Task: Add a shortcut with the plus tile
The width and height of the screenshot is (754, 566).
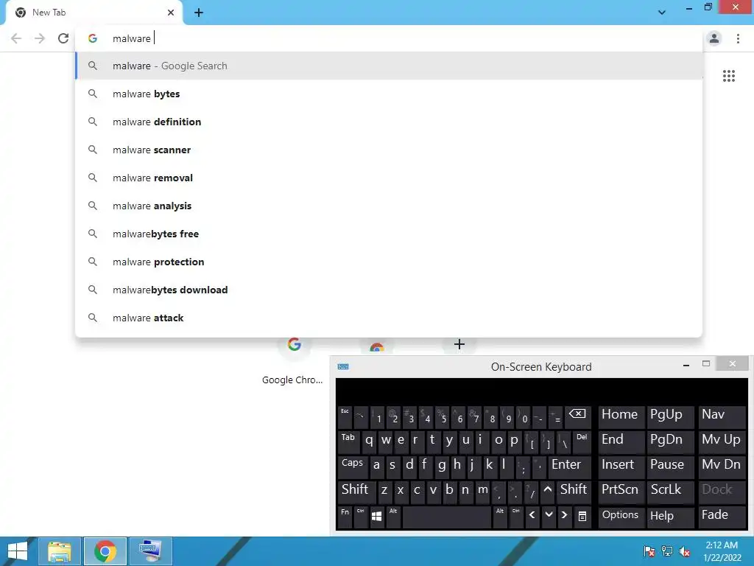Action: tap(459, 344)
